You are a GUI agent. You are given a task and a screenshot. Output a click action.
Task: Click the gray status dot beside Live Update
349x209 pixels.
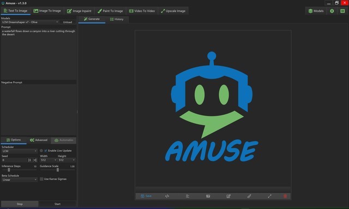pyautogui.click(x=41, y=151)
